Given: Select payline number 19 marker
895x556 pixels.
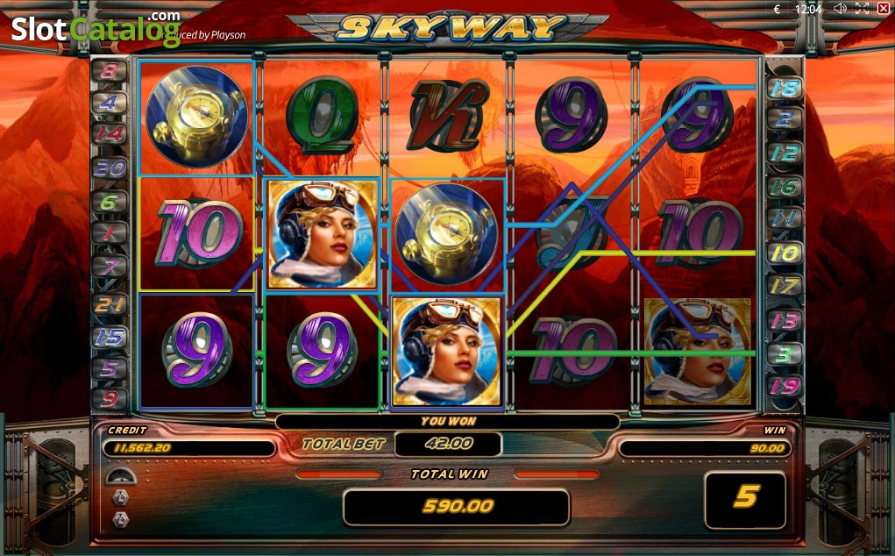Looking at the screenshot, I should click(x=785, y=387).
